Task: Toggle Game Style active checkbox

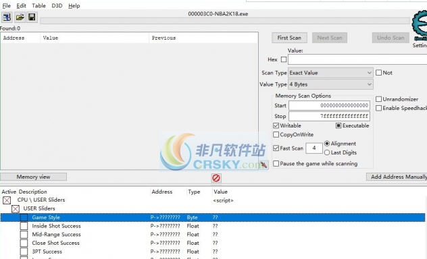Action: click(x=24, y=217)
